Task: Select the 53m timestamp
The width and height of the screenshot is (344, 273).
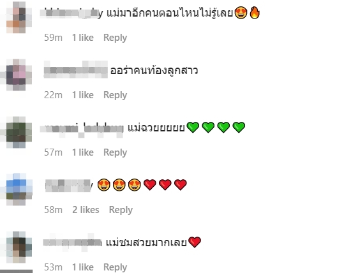Action: (x=54, y=267)
